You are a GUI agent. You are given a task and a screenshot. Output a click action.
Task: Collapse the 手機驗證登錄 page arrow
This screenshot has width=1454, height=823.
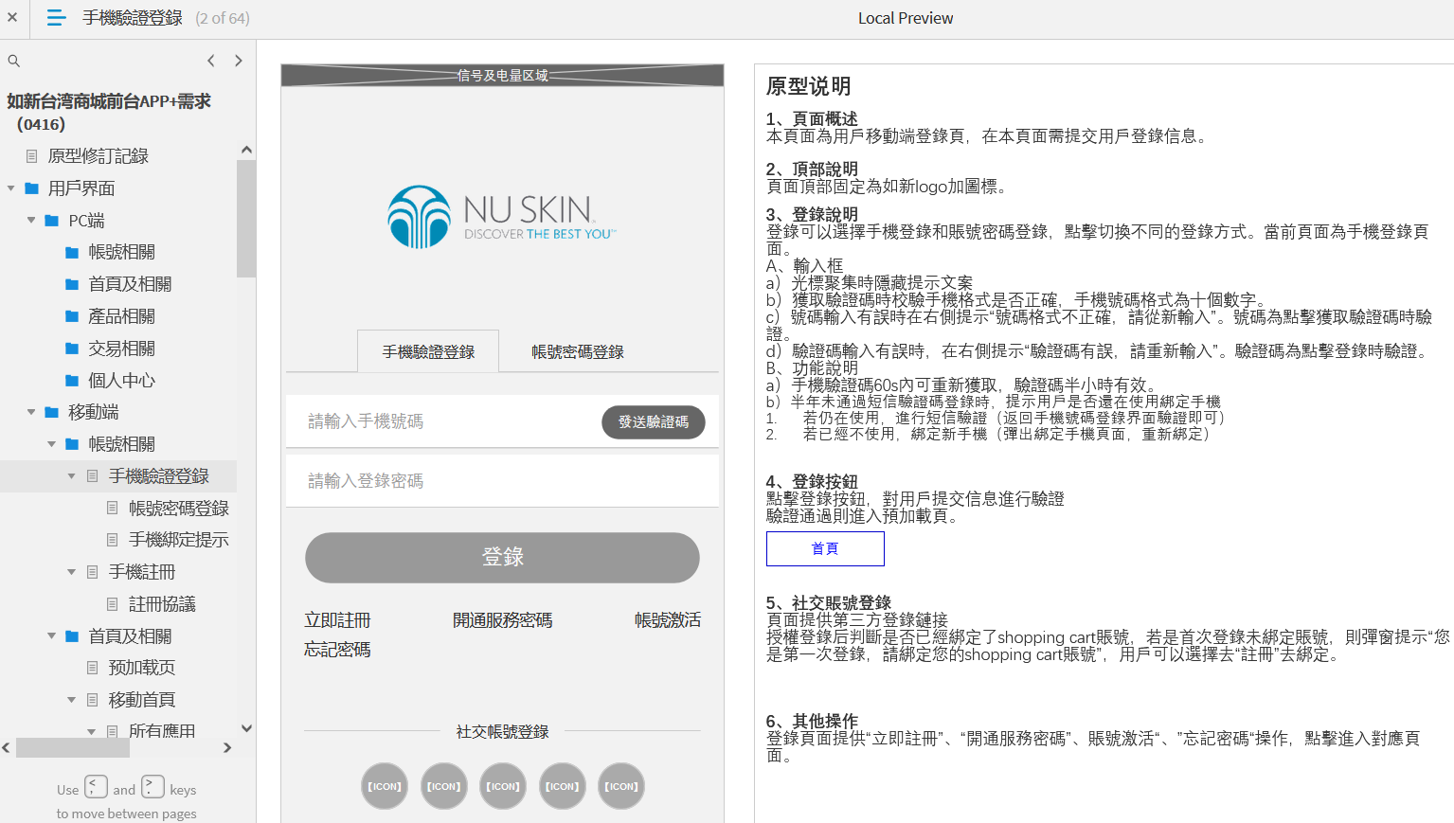pos(71,476)
